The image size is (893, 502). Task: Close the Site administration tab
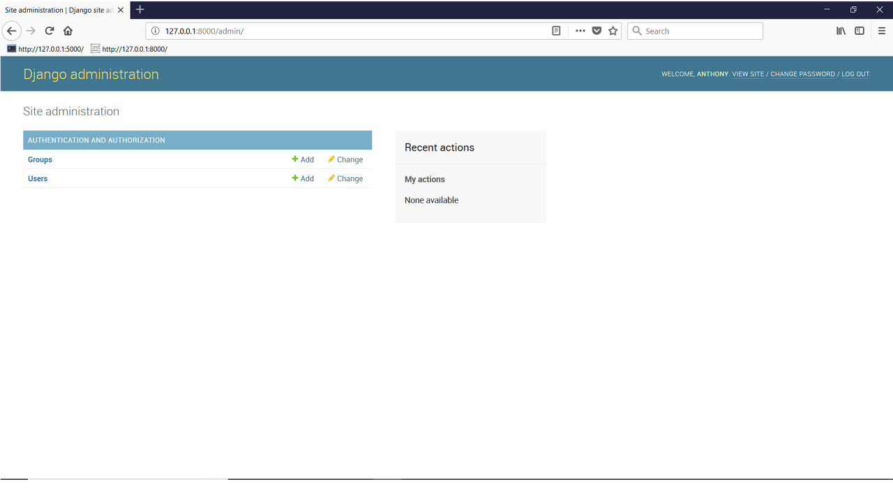click(x=121, y=10)
